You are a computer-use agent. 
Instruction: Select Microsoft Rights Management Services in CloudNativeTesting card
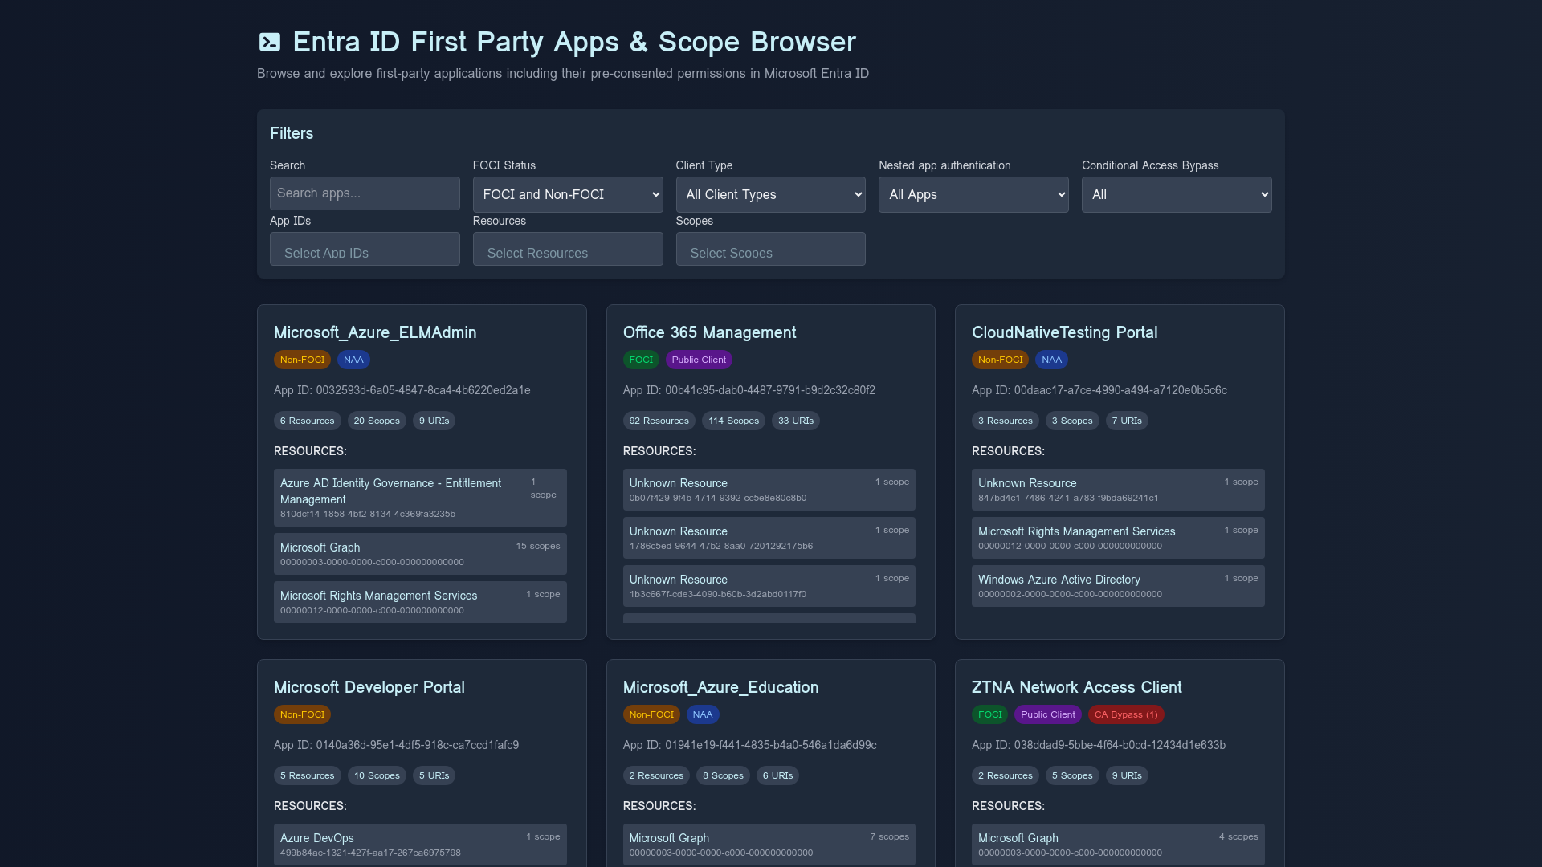point(1118,538)
